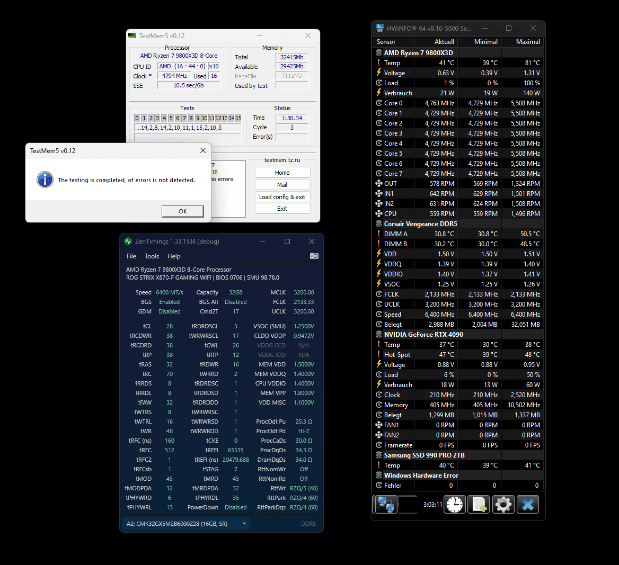The width and height of the screenshot is (619, 565).
Task: Click the ZenTimings green title bar icon
Action: [128, 241]
